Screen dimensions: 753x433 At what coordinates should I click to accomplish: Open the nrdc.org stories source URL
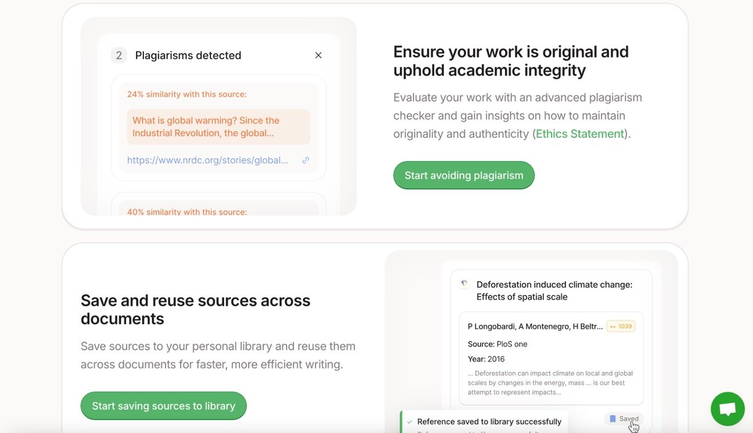207,161
